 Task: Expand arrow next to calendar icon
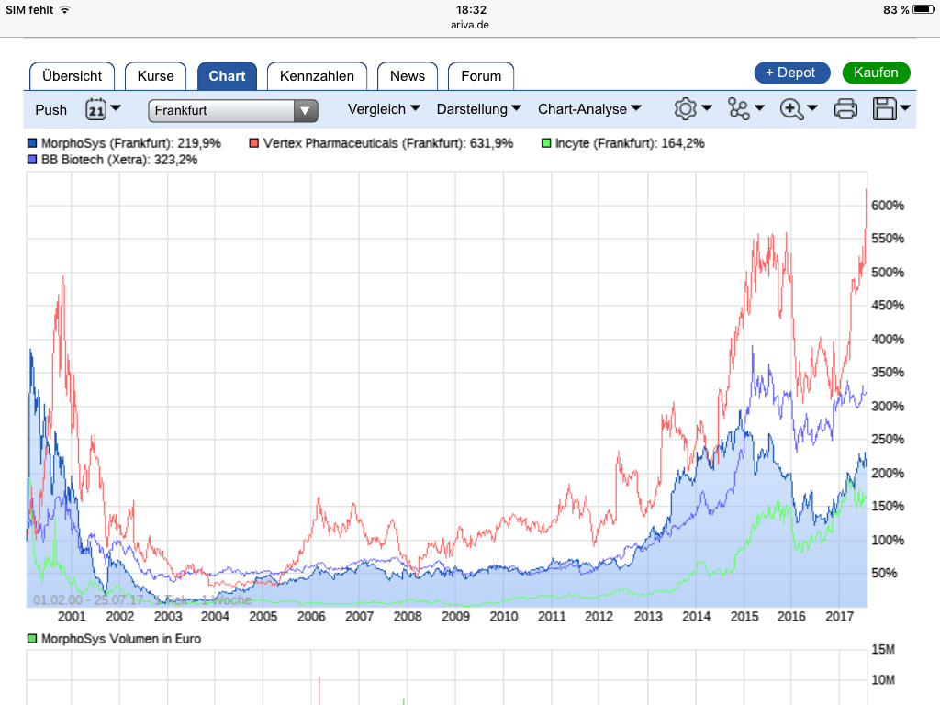coord(117,108)
